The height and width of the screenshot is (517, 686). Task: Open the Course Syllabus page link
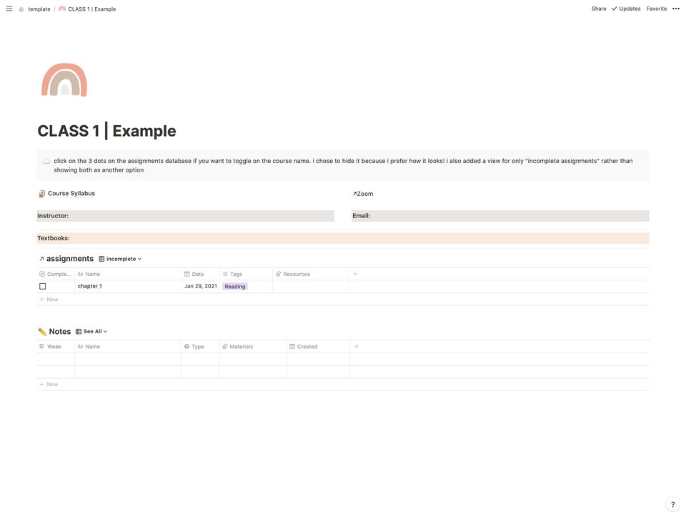(x=71, y=193)
